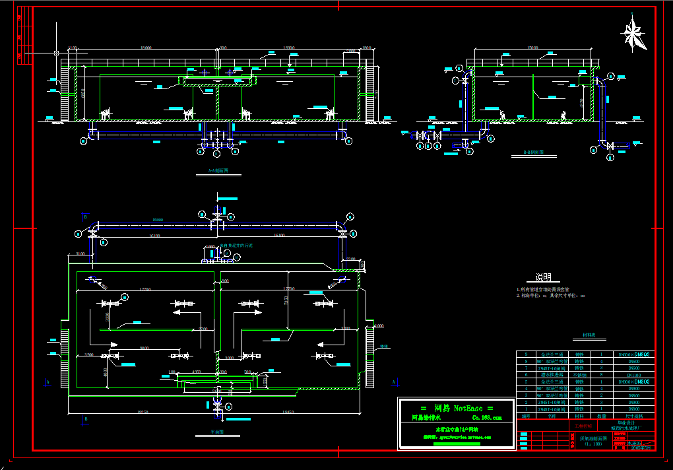Click the blue section mark A at plan left
This screenshot has width=673, height=470.
click(x=48, y=382)
